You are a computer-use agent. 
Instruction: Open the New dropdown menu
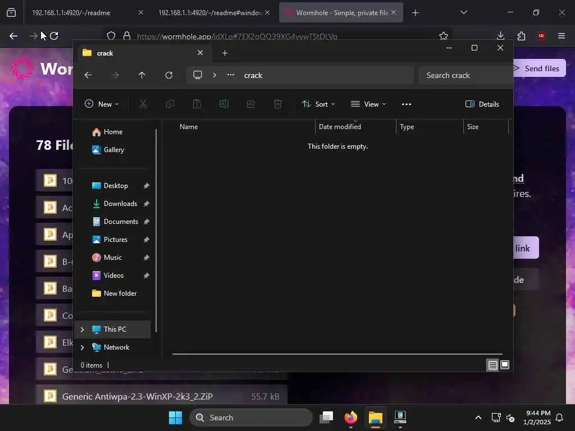point(102,104)
